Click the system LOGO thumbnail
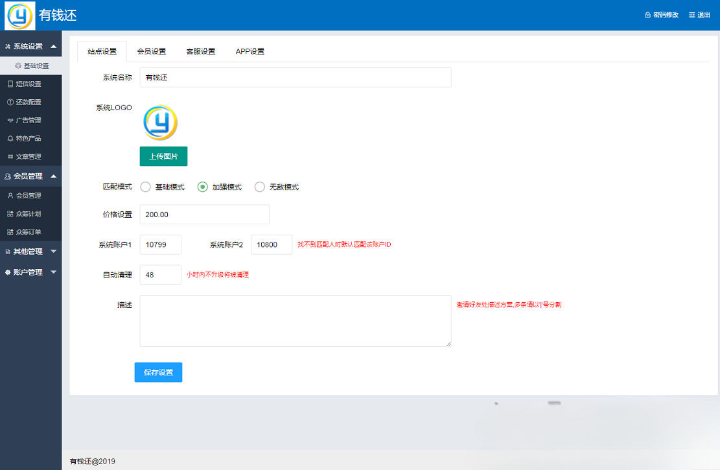 pyautogui.click(x=160, y=122)
